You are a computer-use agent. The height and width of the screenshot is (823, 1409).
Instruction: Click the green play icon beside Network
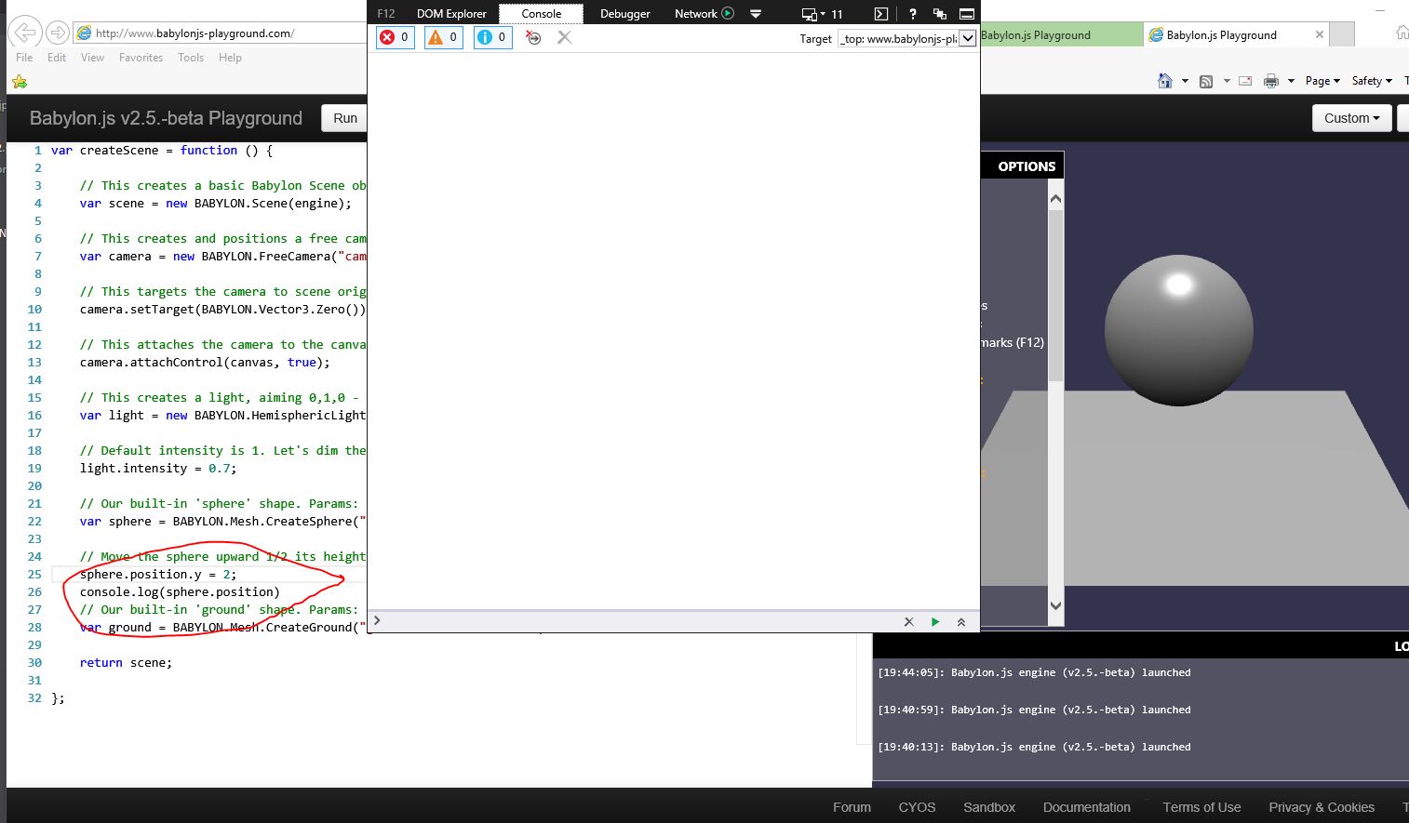728,13
